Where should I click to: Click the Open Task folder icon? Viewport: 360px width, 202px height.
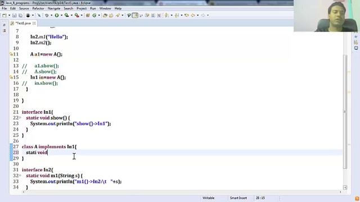tap(111, 15)
